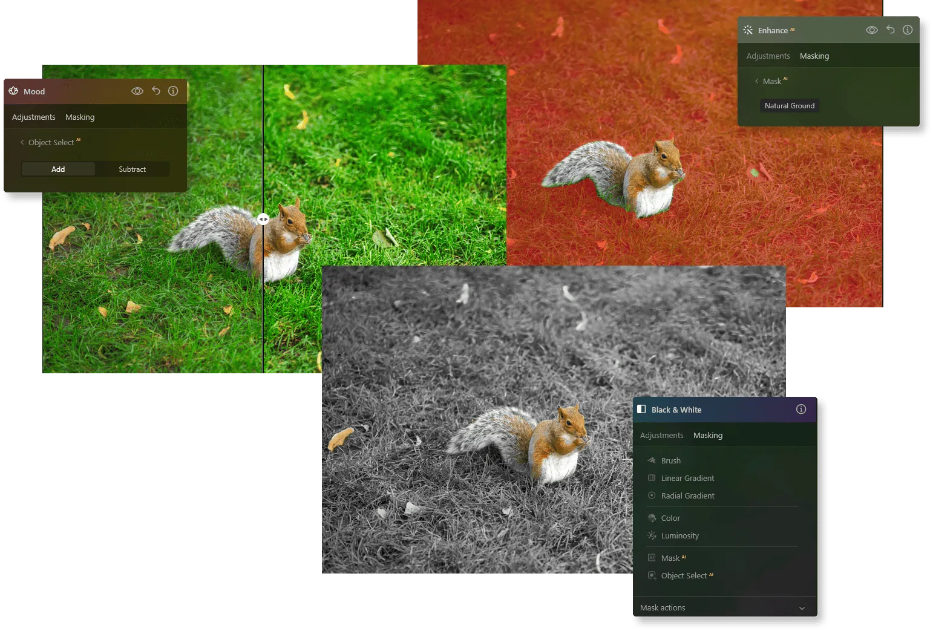
Task: Open the Luminosity masking tool
Action: 679,535
